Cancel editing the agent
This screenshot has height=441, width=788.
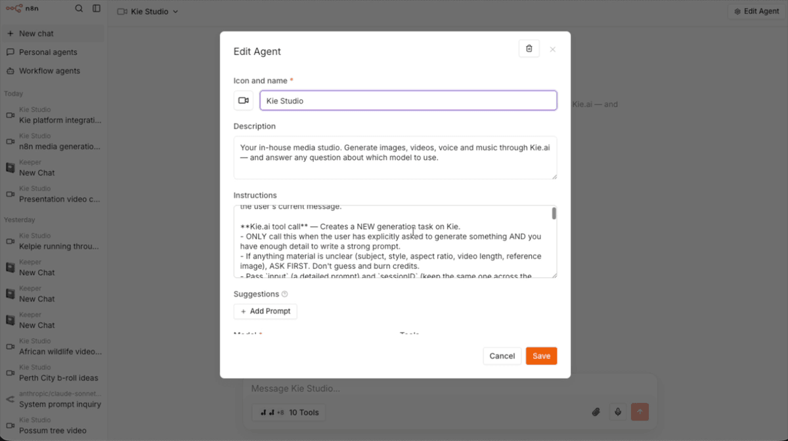click(x=502, y=356)
